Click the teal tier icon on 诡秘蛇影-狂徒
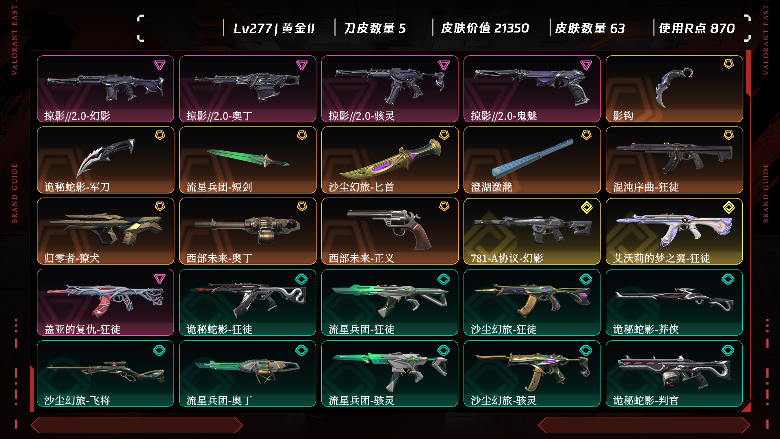The width and height of the screenshot is (780, 439). point(301,279)
